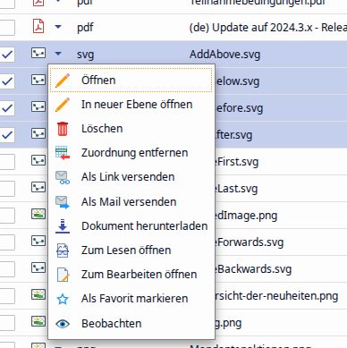The width and height of the screenshot is (347, 348).
Task: Click the PDF file icon in Update auf 2024.3.x row
Action: (x=38, y=27)
